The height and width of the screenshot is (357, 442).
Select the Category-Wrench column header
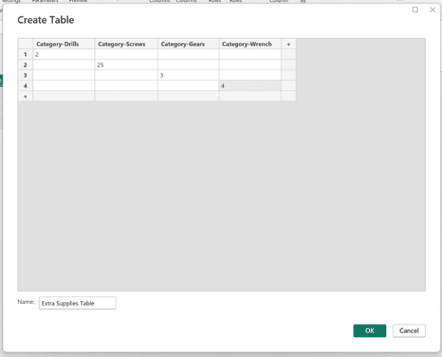pos(250,44)
